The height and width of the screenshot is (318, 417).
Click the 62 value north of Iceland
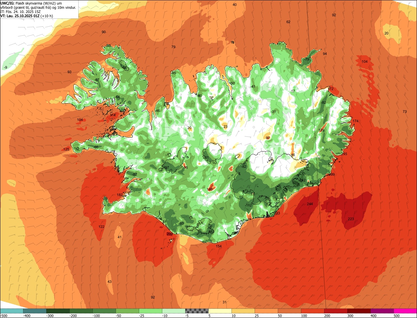[x=288, y=22]
